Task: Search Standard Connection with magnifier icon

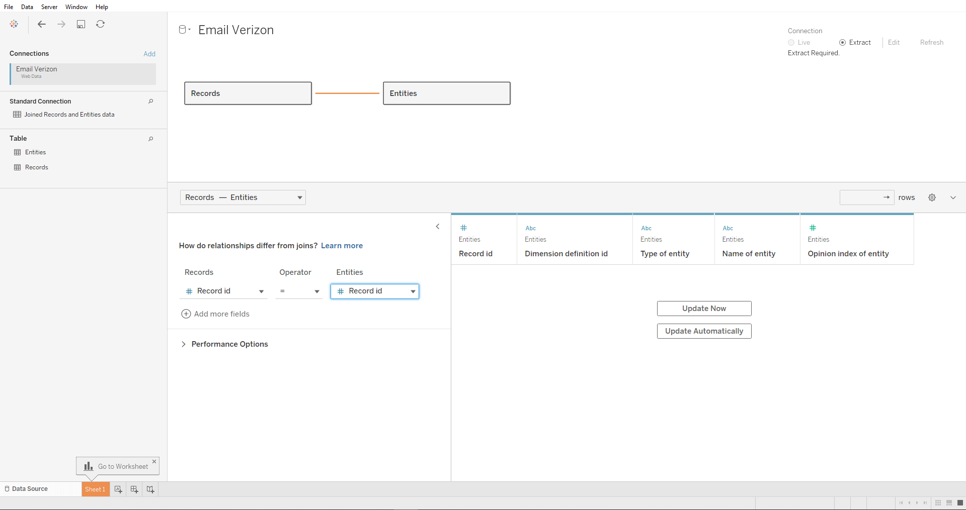Action: click(x=150, y=101)
